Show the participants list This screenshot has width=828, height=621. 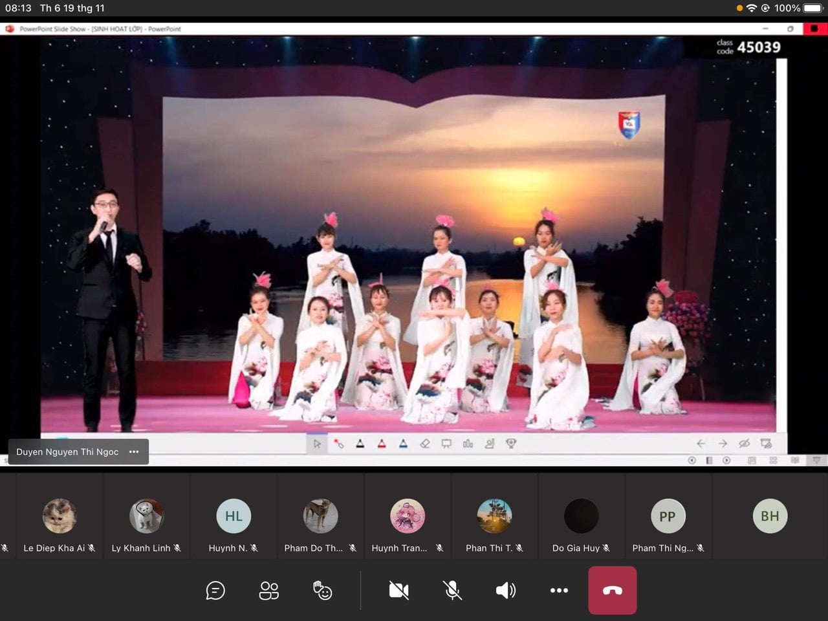pyautogui.click(x=268, y=591)
